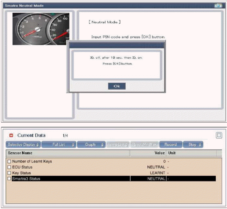The image size is (227, 209).
Task: Click the 1/4 page indicator
Action: pyautogui.click(x=65, y=136)
